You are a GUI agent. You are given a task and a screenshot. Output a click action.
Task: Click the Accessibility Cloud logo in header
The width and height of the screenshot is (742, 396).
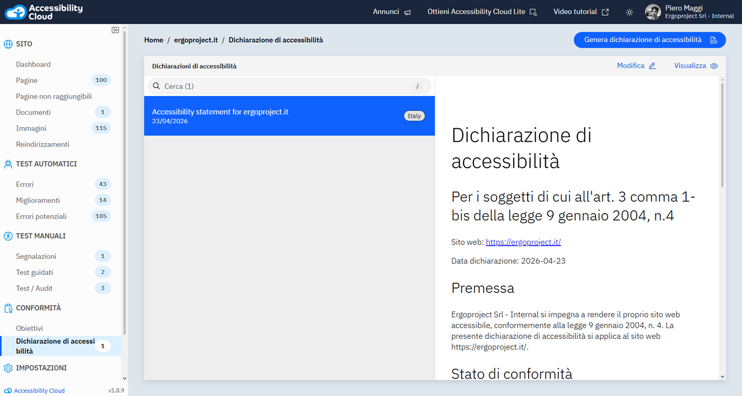tap(43, 12)
